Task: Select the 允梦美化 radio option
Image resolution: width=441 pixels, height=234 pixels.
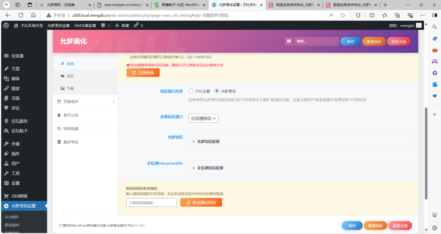Action: pyautogui.click(x=217, y=91)
